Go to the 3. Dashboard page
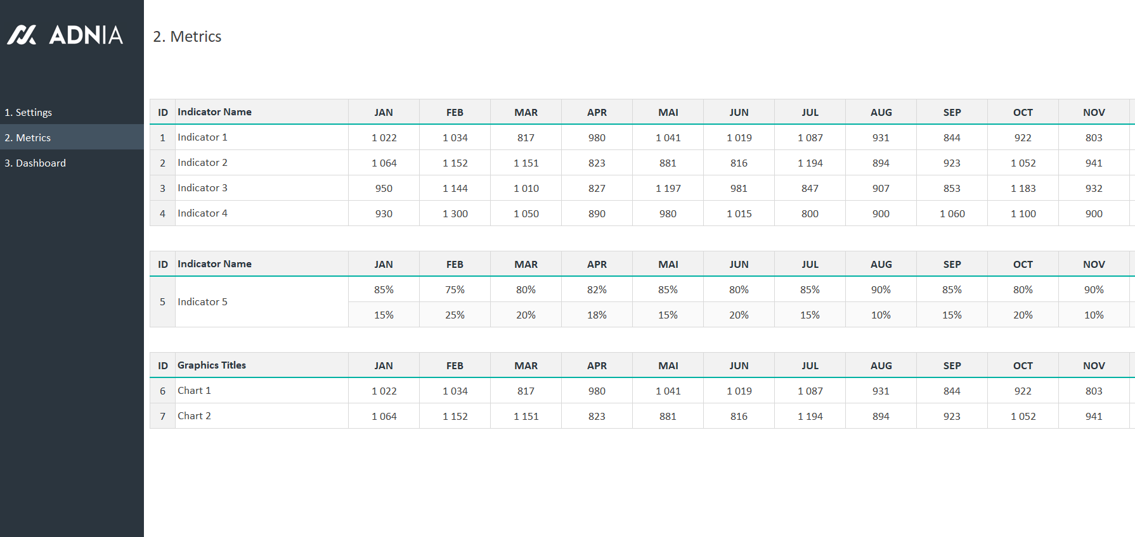1135x537 pixels. tap(36, 163)
